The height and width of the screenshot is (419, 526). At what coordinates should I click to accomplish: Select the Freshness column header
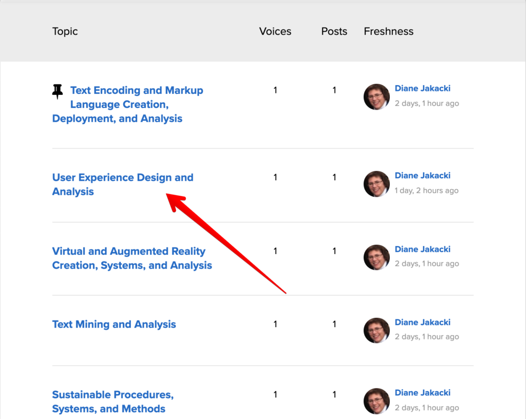click(x=388, y=31)
